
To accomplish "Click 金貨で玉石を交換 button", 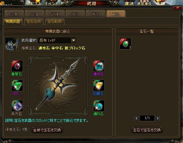I will click(47, 130).
